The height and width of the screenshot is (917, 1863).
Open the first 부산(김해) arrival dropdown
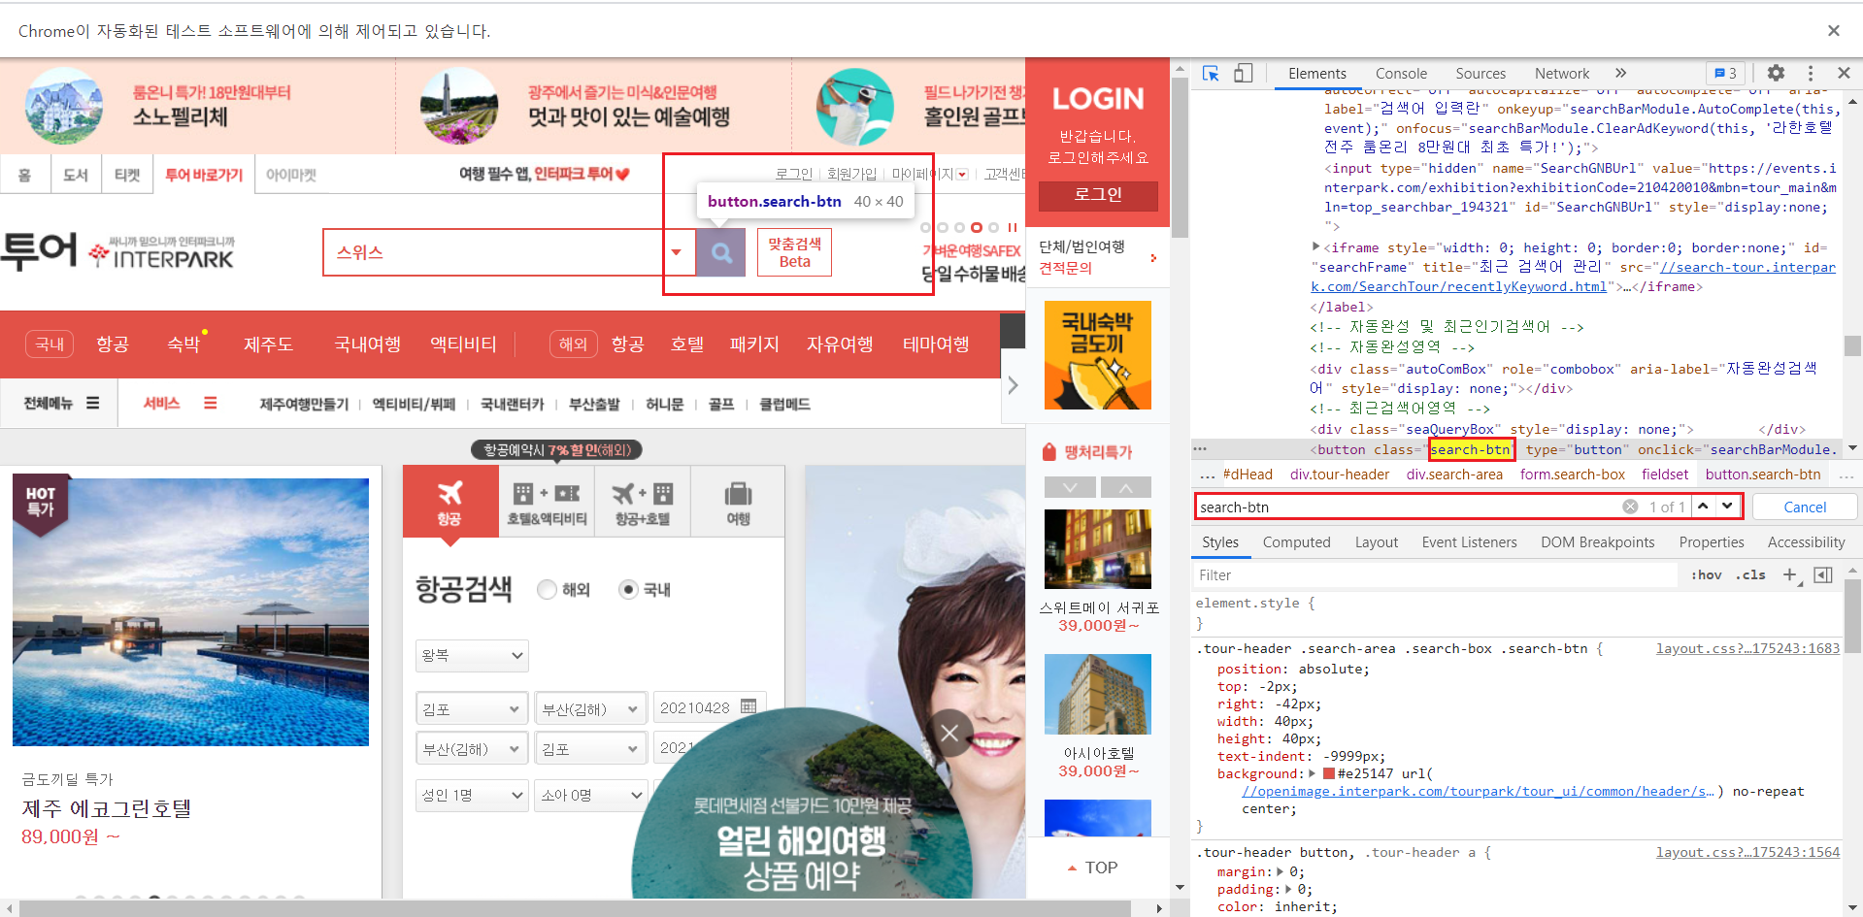click(590, 708)
